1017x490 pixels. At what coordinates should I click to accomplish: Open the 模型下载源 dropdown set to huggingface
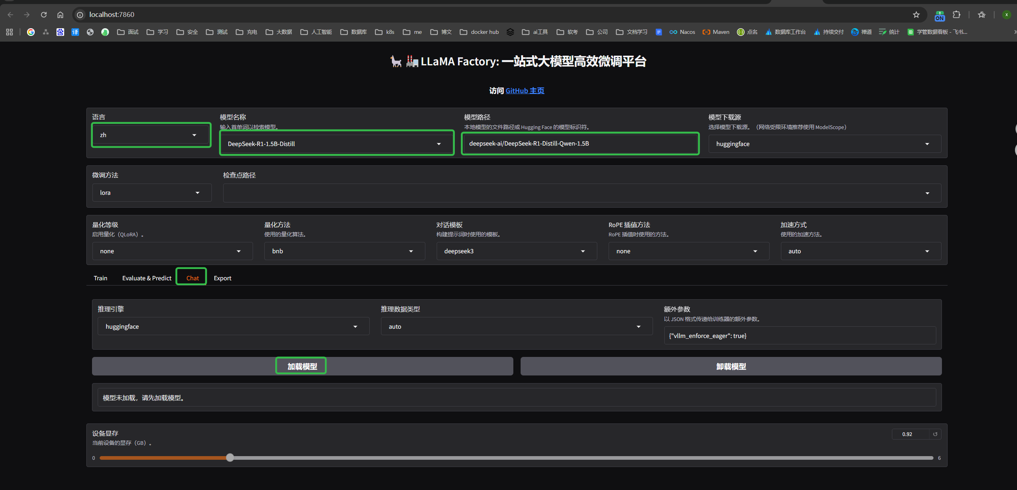pyautogui.click(x=824, y=144)
